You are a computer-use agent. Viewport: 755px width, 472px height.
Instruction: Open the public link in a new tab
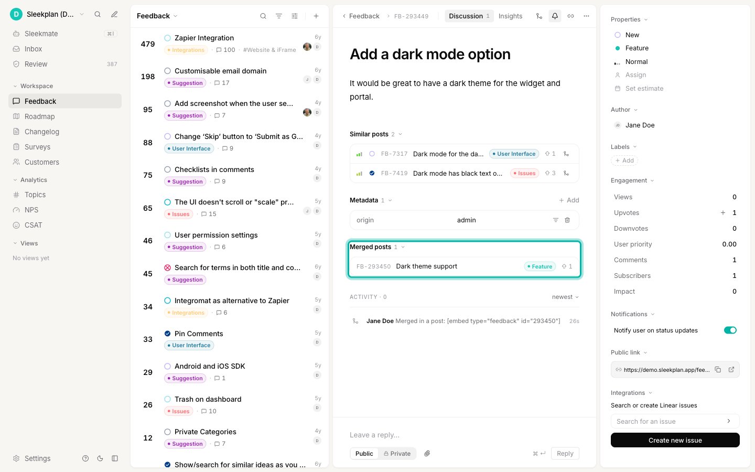[731, 370]
